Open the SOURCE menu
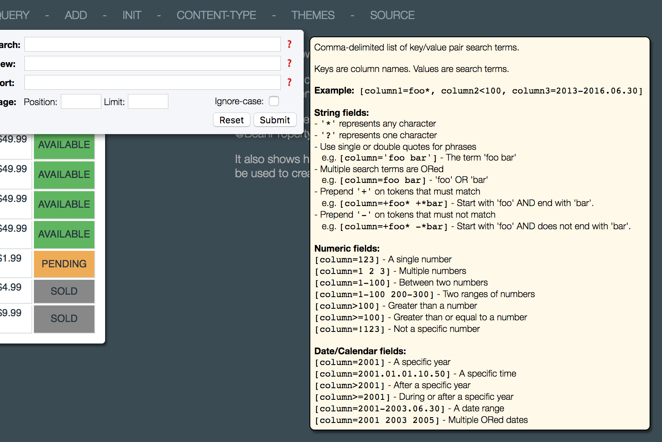The height and width of the screenshot is (442, 662). tap(392, 15)
